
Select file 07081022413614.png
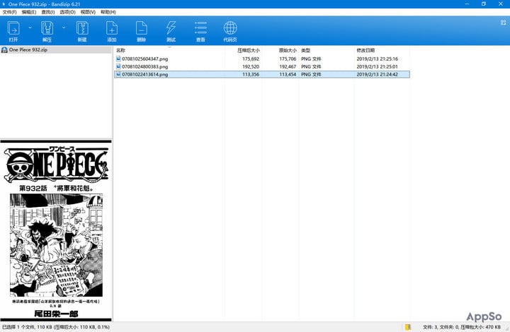[262, 75]
